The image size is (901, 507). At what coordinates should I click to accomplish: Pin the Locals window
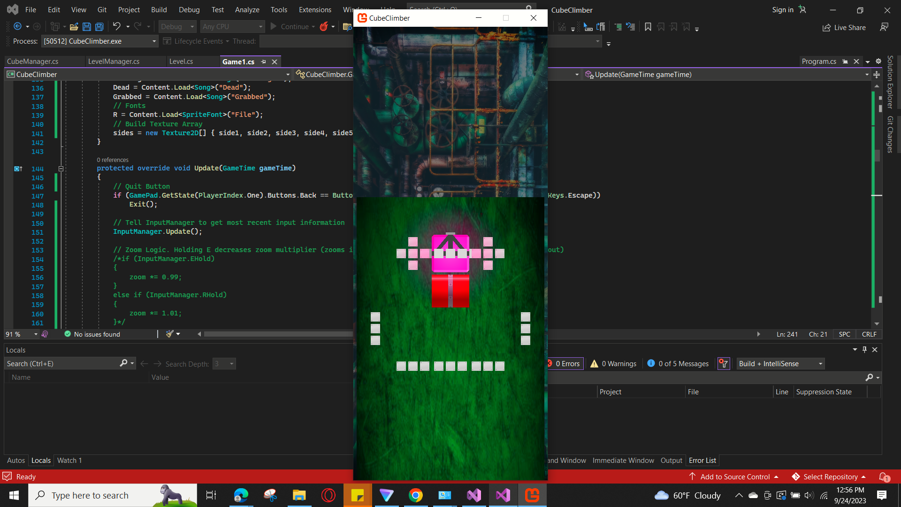[864, 350]
